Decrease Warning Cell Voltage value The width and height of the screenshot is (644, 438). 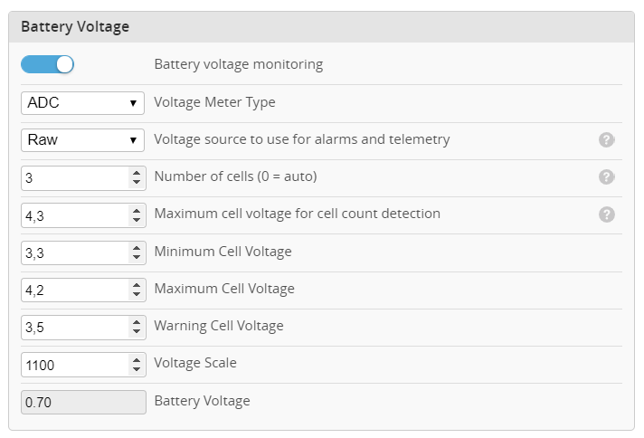click(x=137, y=331)
